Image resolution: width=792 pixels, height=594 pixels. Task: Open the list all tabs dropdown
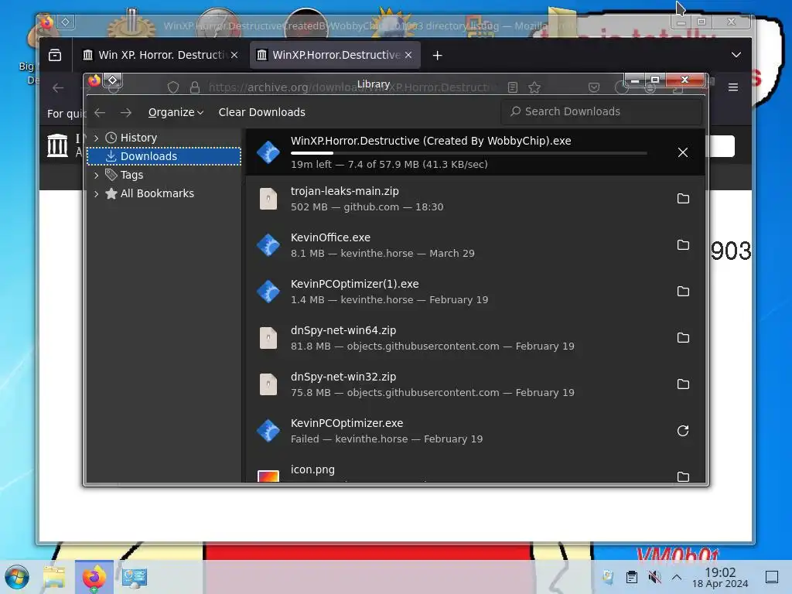tap(736, 55)
